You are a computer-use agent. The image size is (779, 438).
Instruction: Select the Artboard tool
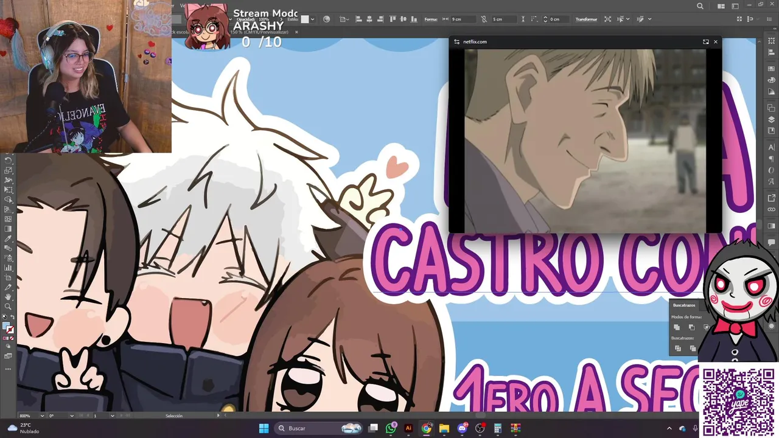(9, 277)
